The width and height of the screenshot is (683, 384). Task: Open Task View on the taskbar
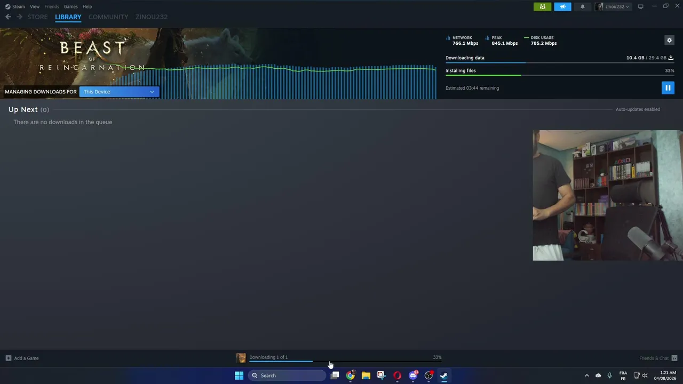(335, 375)
